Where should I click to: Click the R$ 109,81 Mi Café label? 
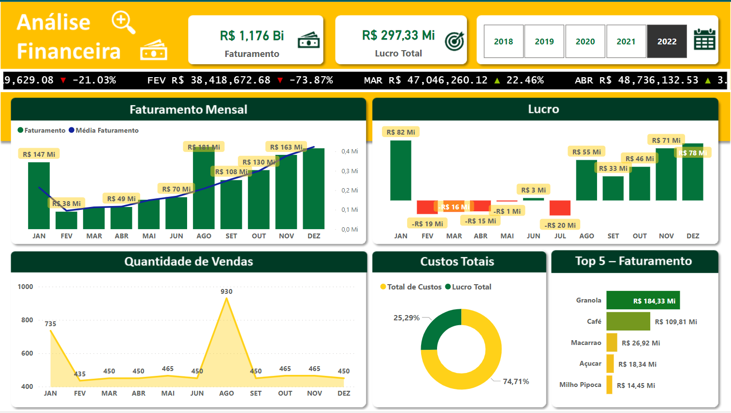pos(676,322)
